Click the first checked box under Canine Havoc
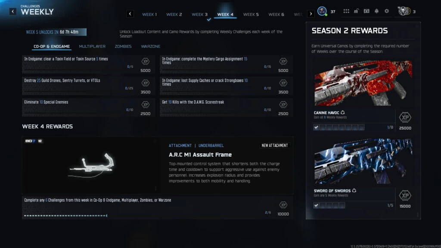The image size is (441, 248). [x=316, y=127]
